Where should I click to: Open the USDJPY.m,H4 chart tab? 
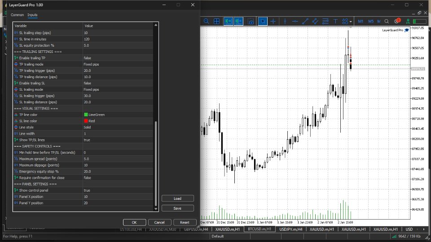291,229
